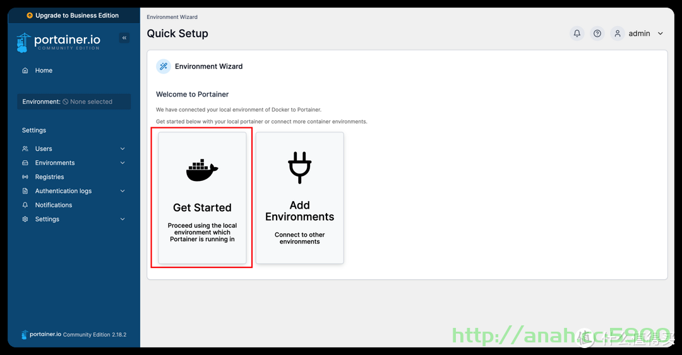Click the Get Started card title
Image resolution: width=682 pixels, height=355 pixels.
tap(202, 207)
